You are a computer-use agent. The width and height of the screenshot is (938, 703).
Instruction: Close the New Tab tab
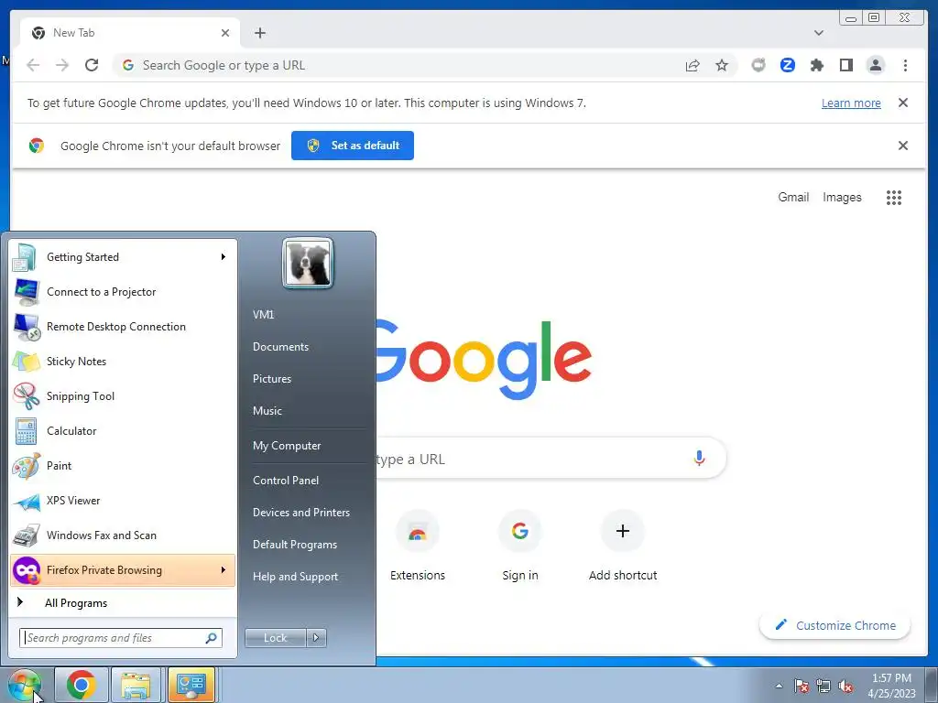(x=225, y=33)
